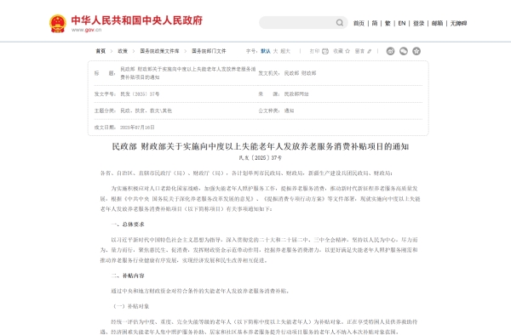Screen dimensions: 511x335
Task: Open the 无障碍 accessibility link
Action: (x=458, y=24)
